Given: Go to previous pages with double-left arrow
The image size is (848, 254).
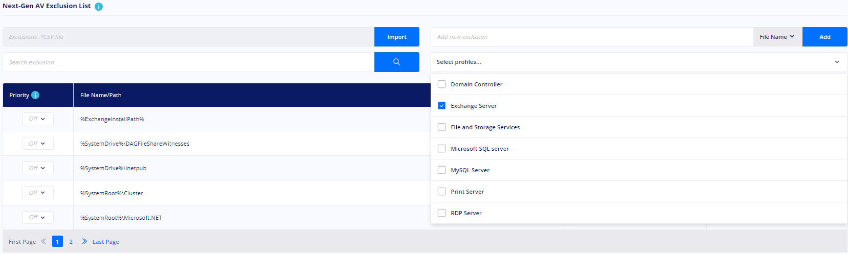Looking at the screenshot, I should [43, 241].
